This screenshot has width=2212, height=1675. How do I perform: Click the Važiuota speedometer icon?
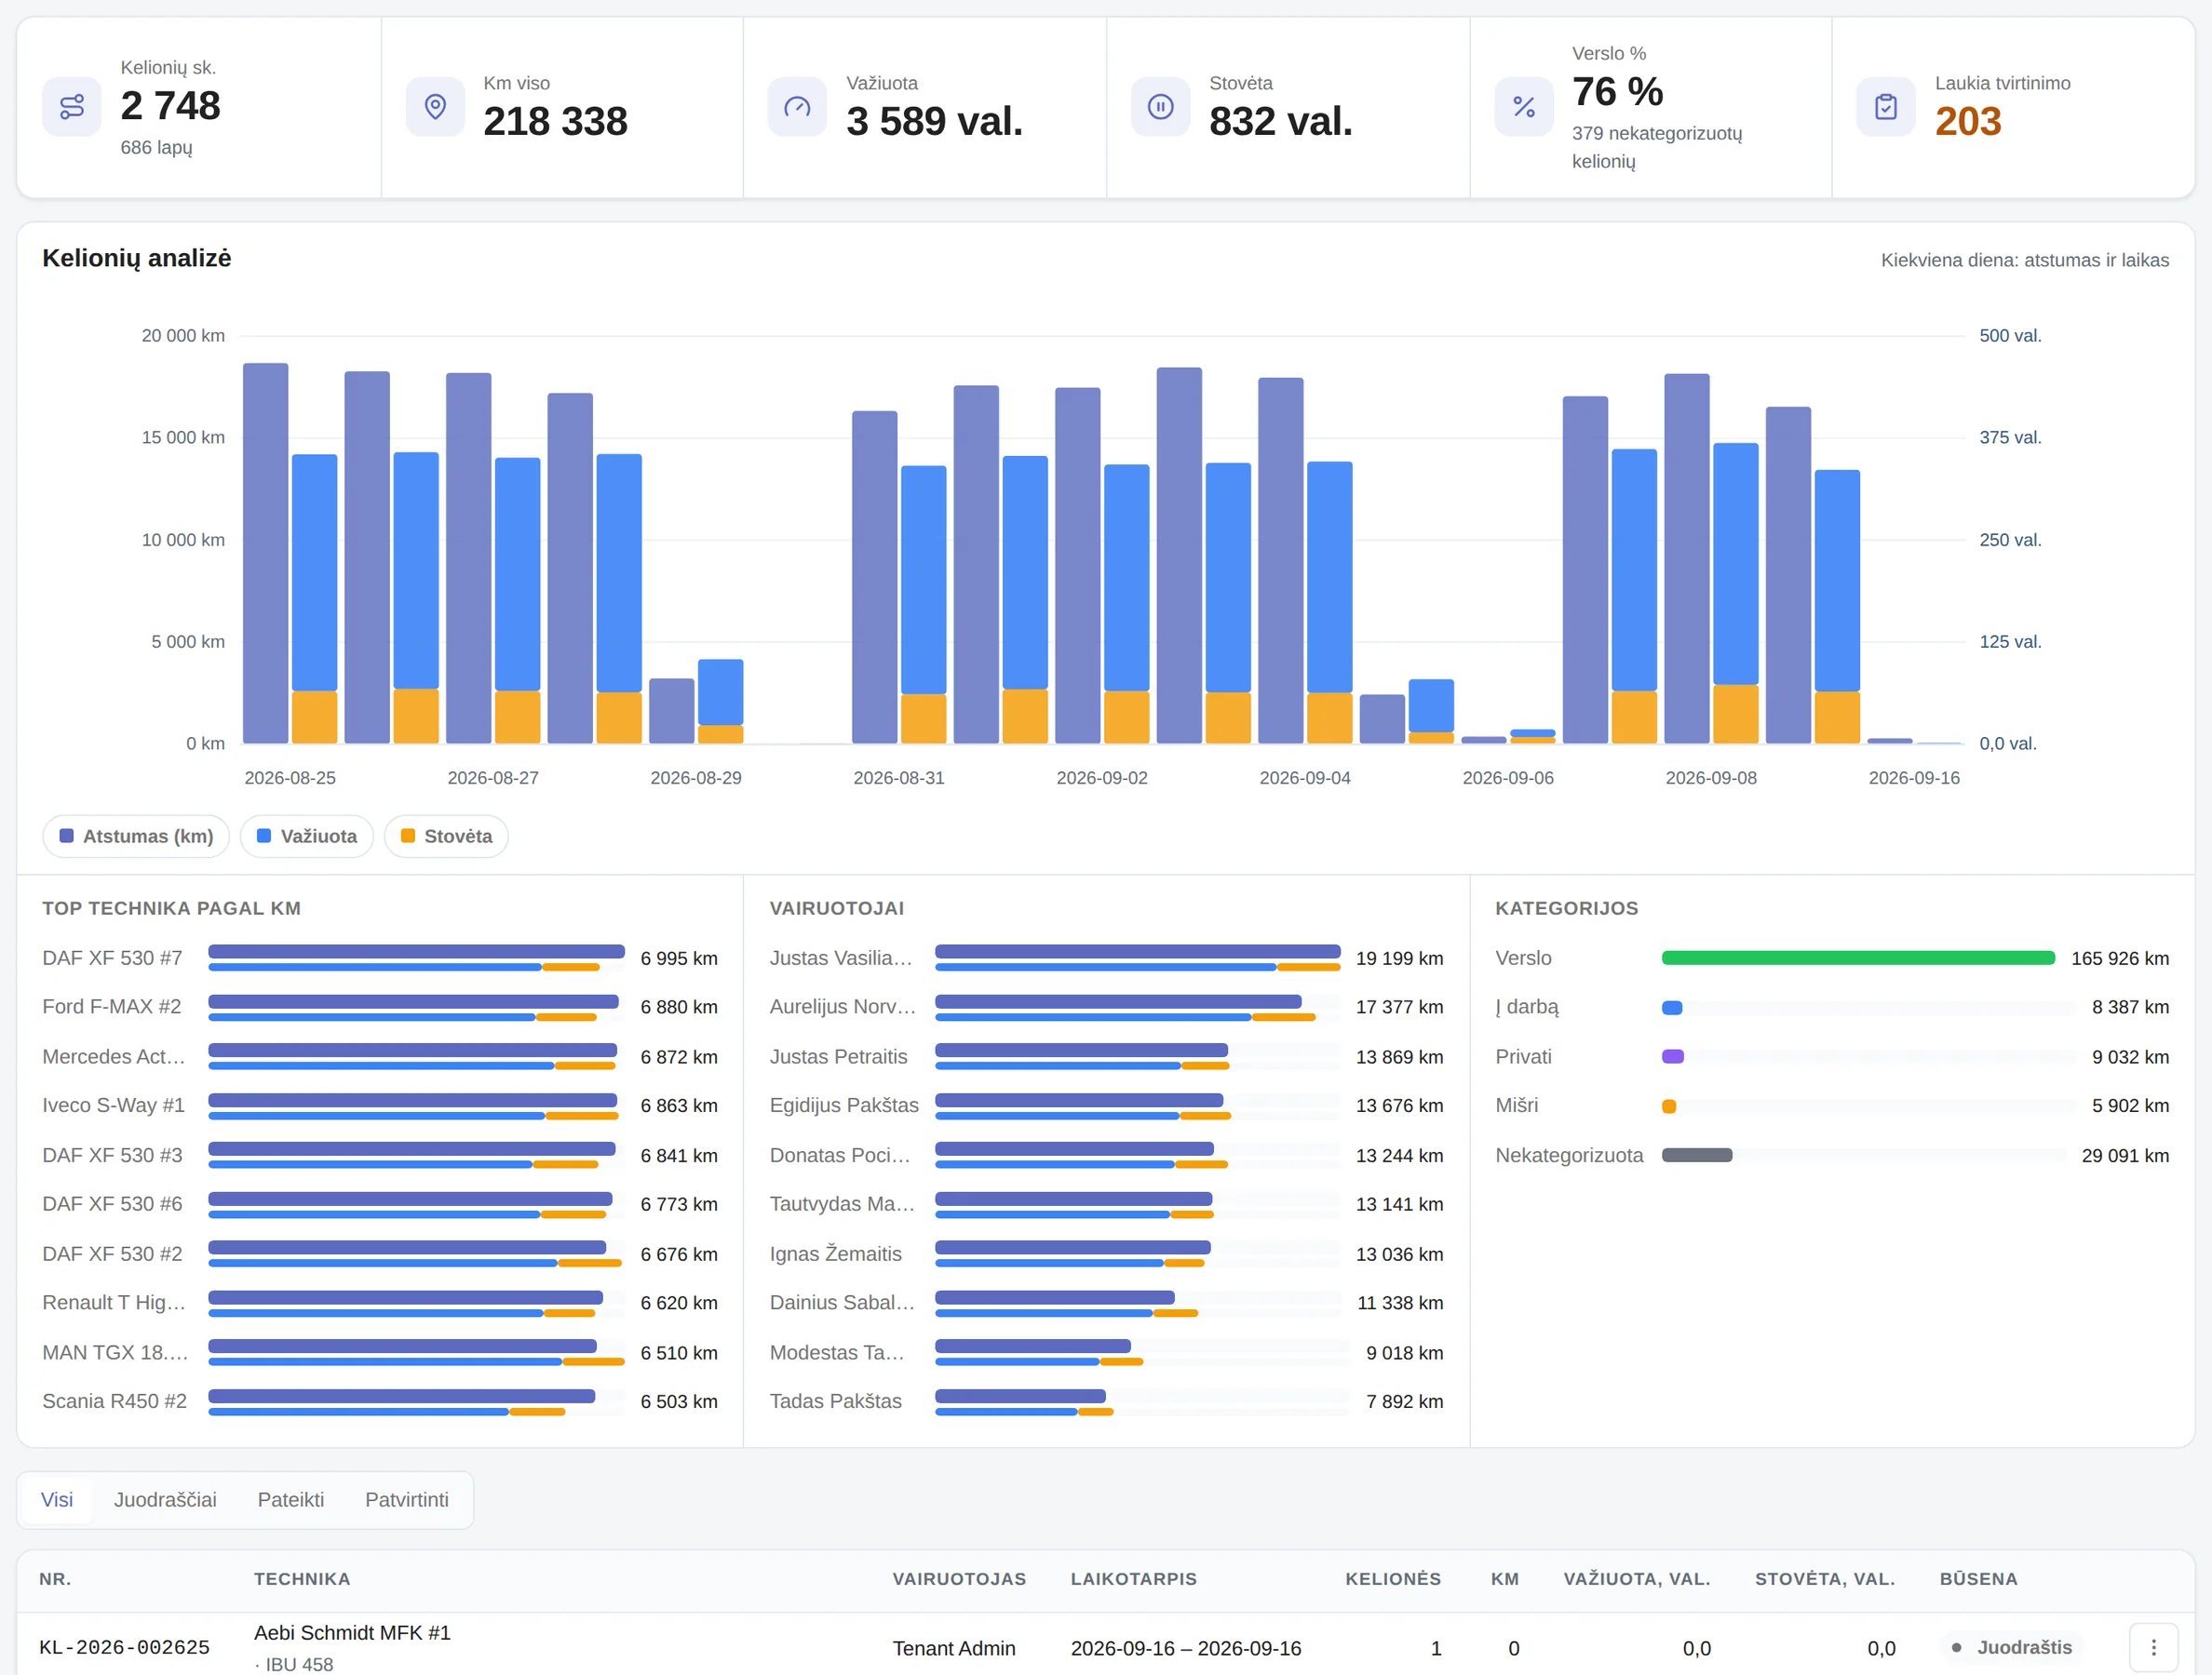(797, 107)
